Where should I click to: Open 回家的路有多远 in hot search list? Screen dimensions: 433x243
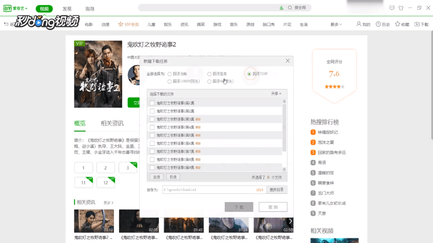coord(331,152)
